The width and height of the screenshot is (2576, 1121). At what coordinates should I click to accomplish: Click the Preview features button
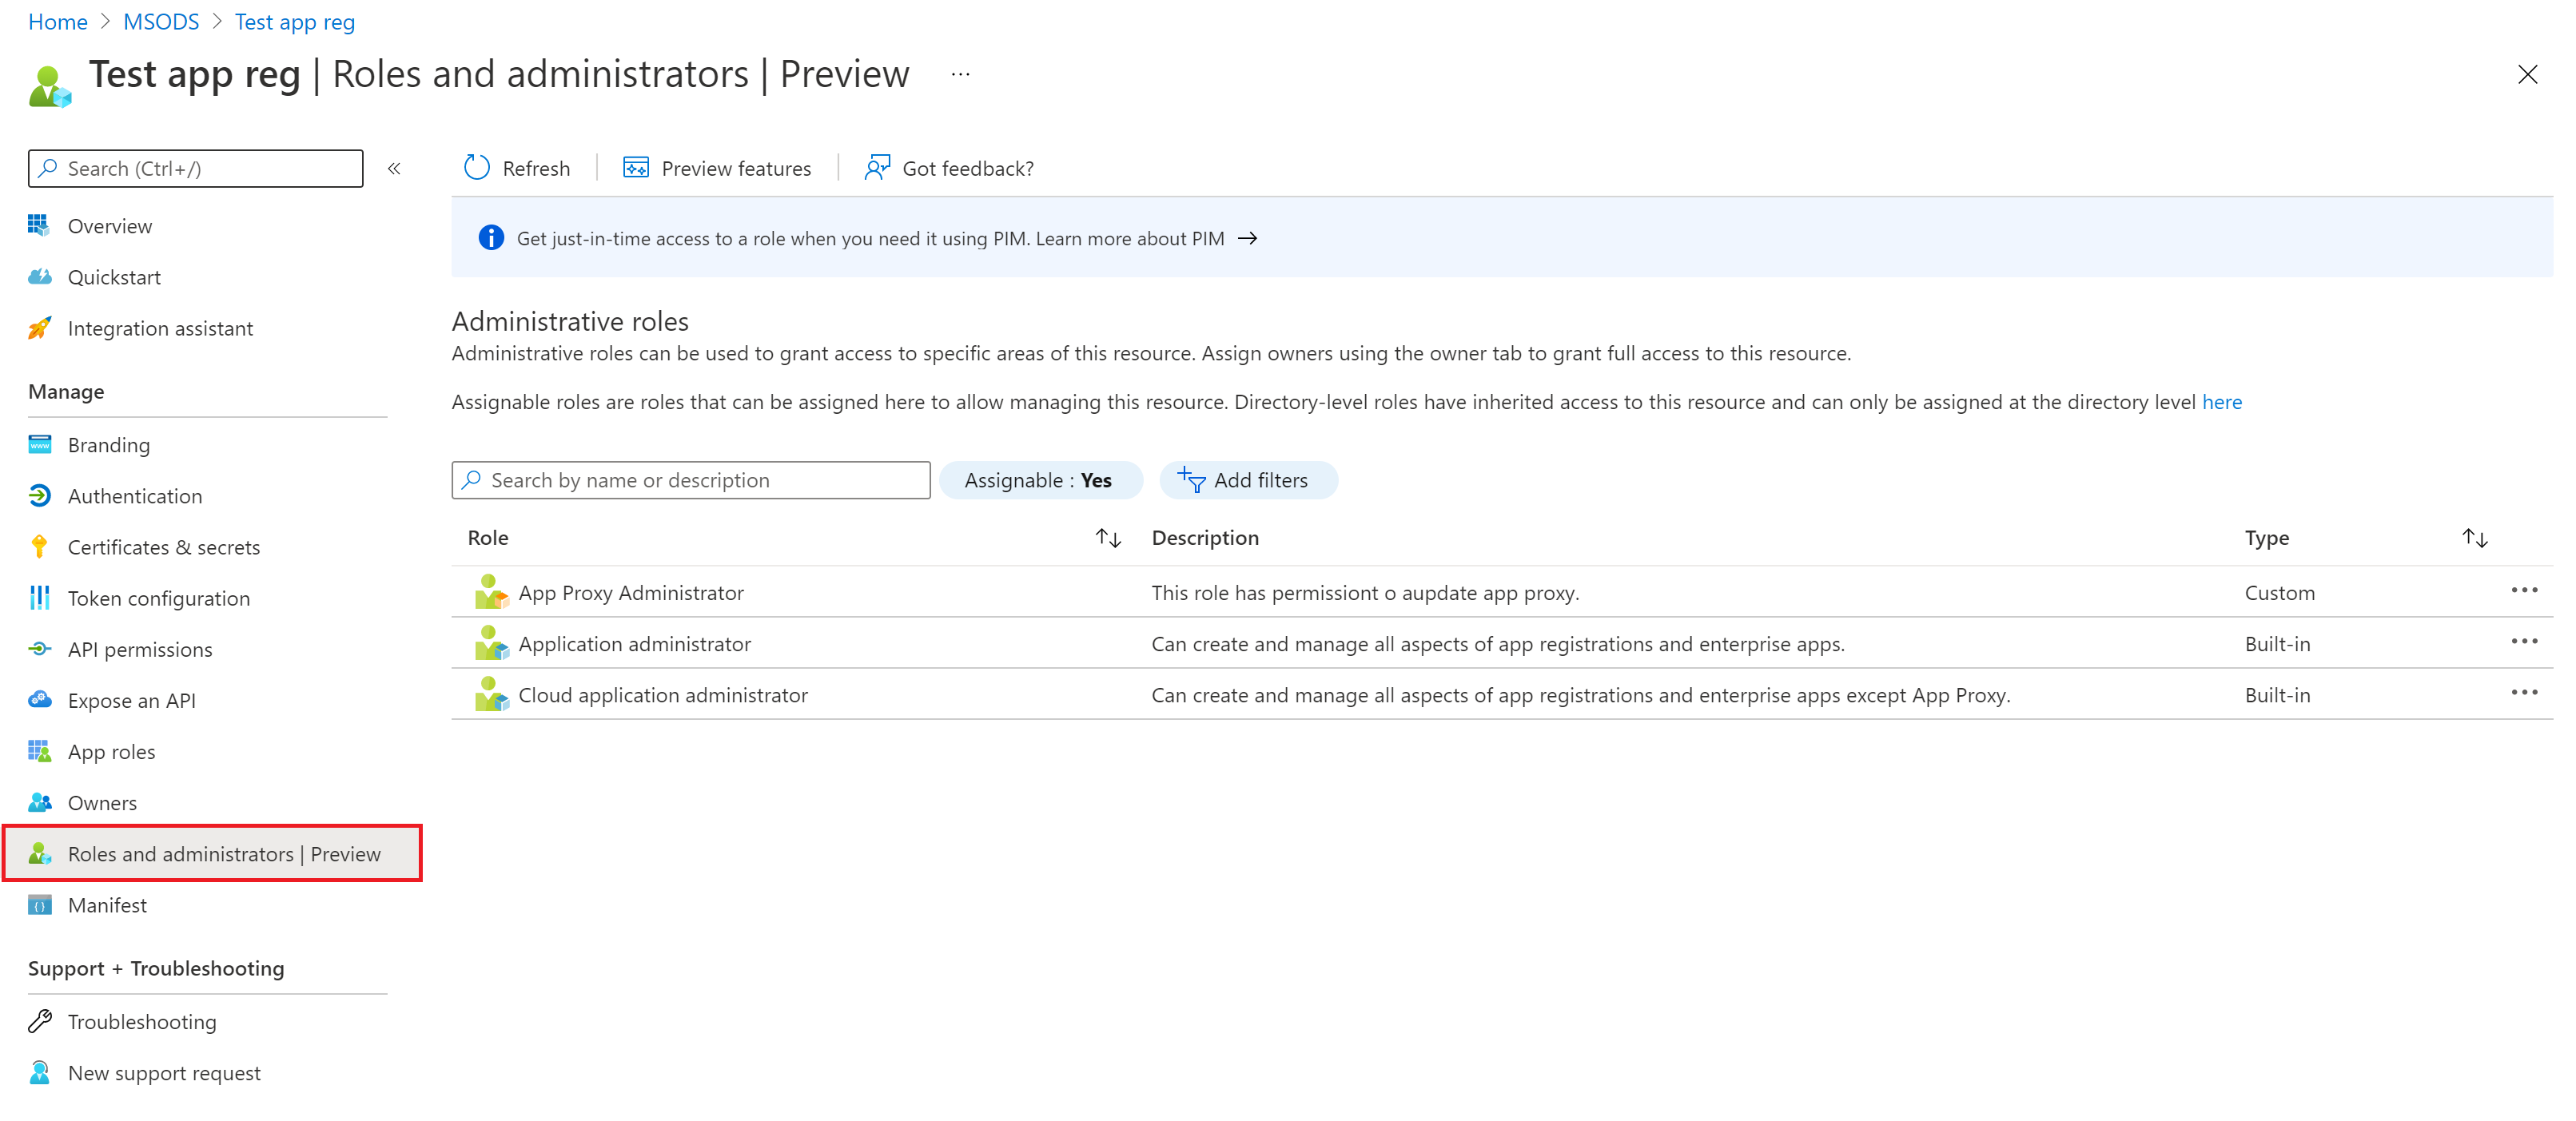(716, 168)
